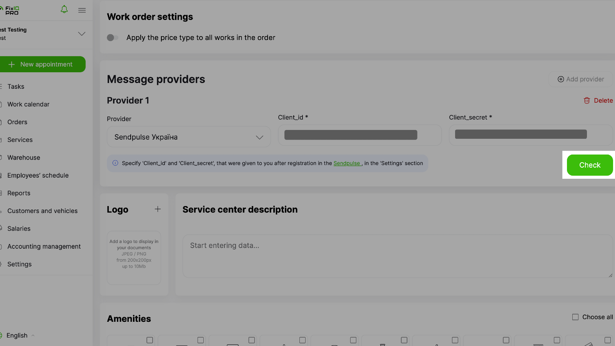The height and width of the screenshot is (346, 615).
Task: Toggle apply price type to all works
Action: (x=112, y=38)
